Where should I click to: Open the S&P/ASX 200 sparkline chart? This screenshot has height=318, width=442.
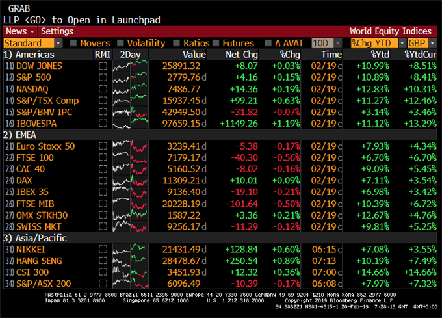[x=130, y=284]
